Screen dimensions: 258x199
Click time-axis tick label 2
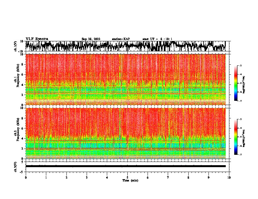pyautogui.click(x=66, y=178)
